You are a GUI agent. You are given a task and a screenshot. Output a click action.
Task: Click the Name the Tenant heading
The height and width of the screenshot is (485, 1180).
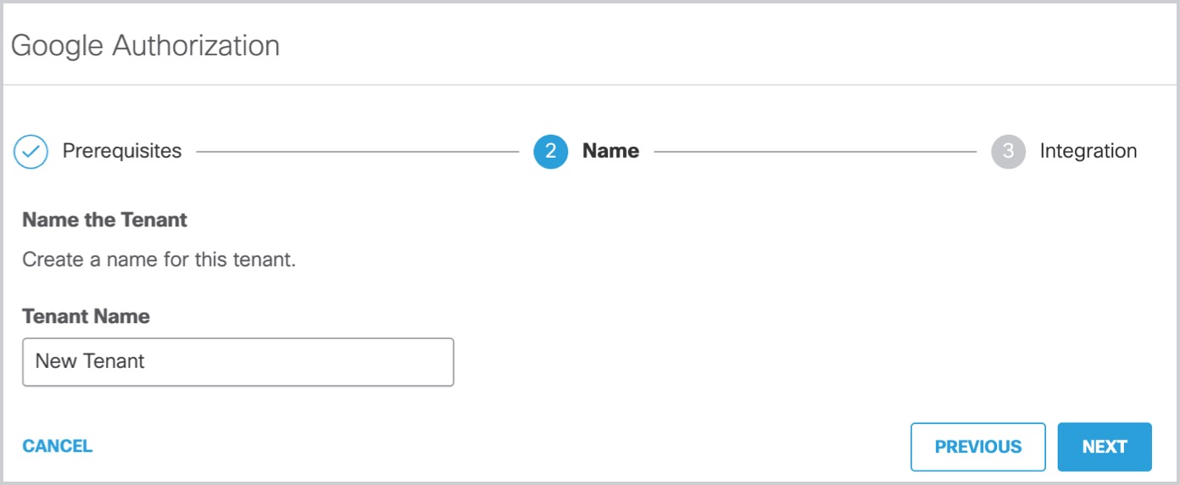104,220
